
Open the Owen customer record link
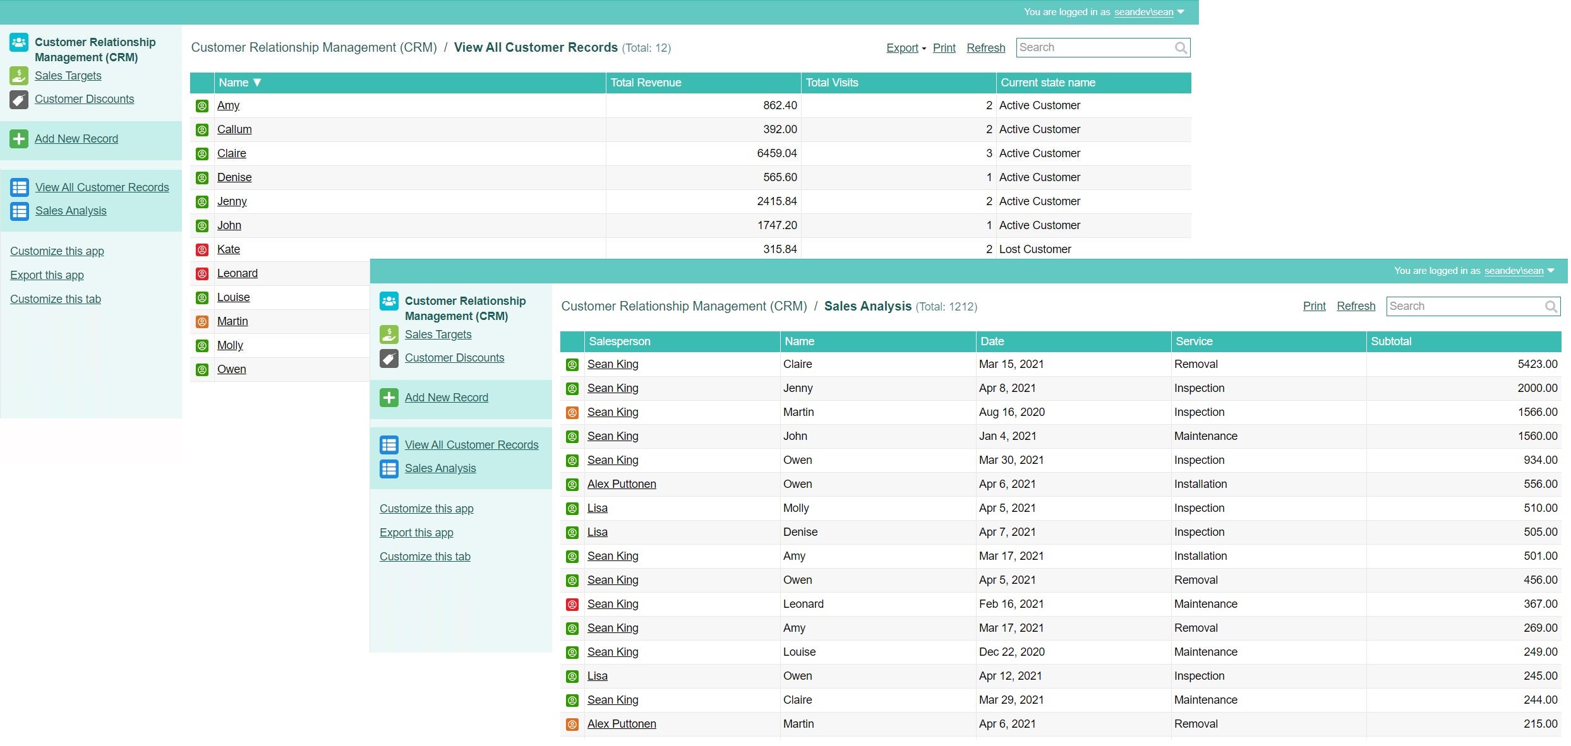click(231, 369)
